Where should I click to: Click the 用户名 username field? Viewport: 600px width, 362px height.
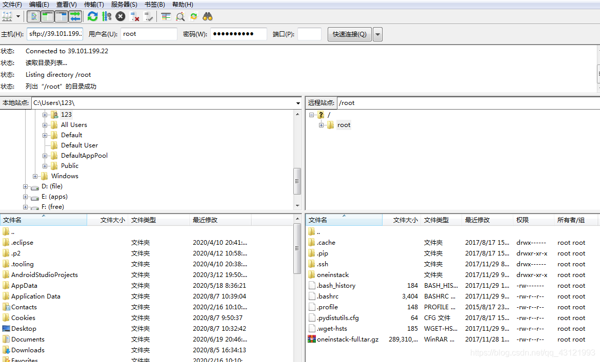(x=149, y=34)
